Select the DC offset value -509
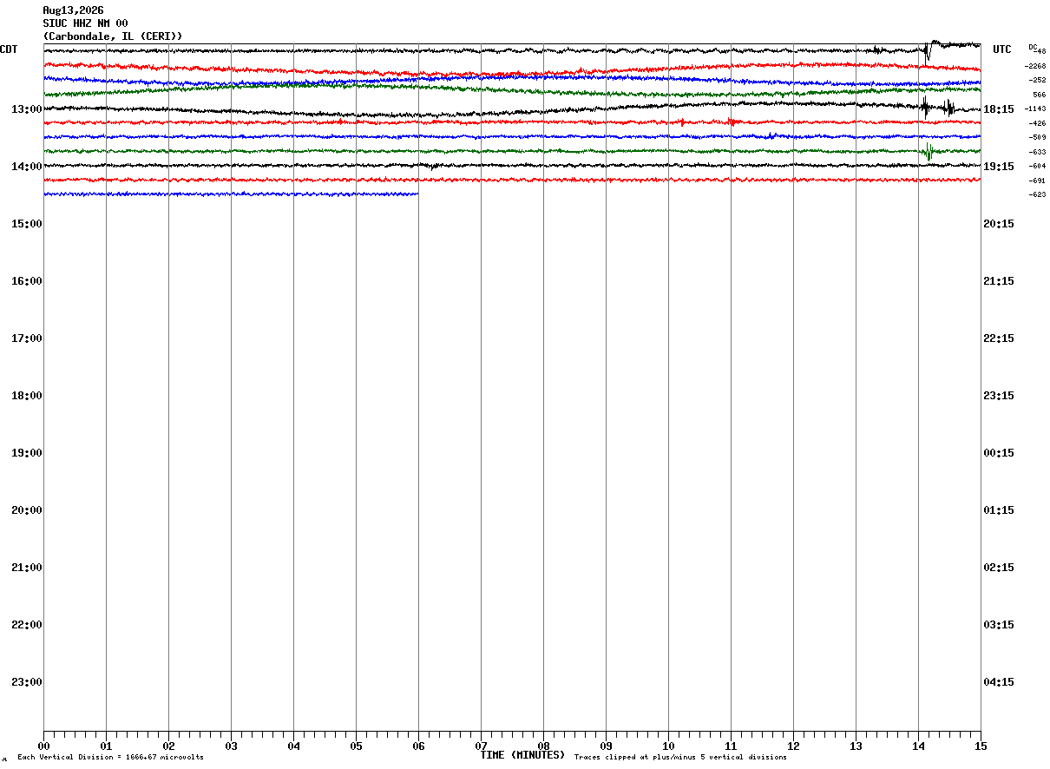 (1037, 137)
